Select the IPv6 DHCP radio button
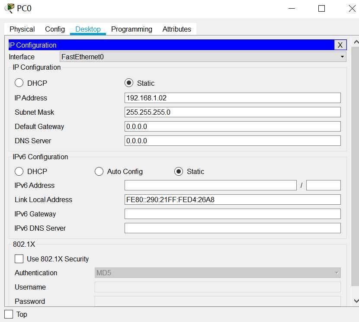 [19, 171]
